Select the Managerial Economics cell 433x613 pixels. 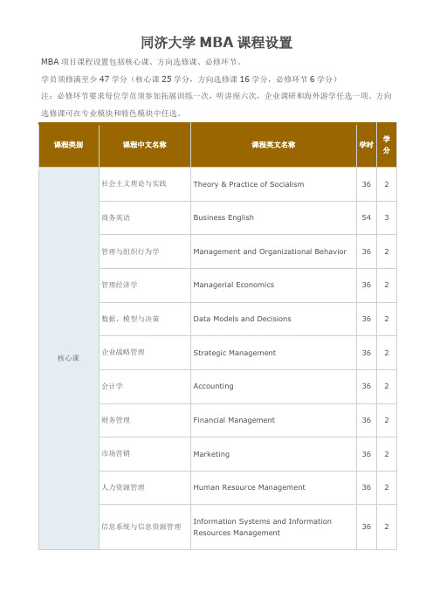273,286
